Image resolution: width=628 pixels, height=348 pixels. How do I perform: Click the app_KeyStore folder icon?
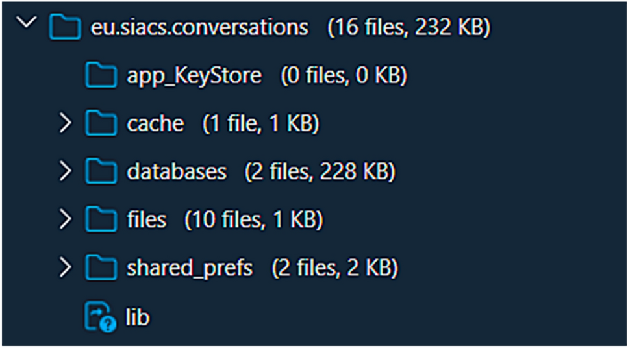[101, 77]
